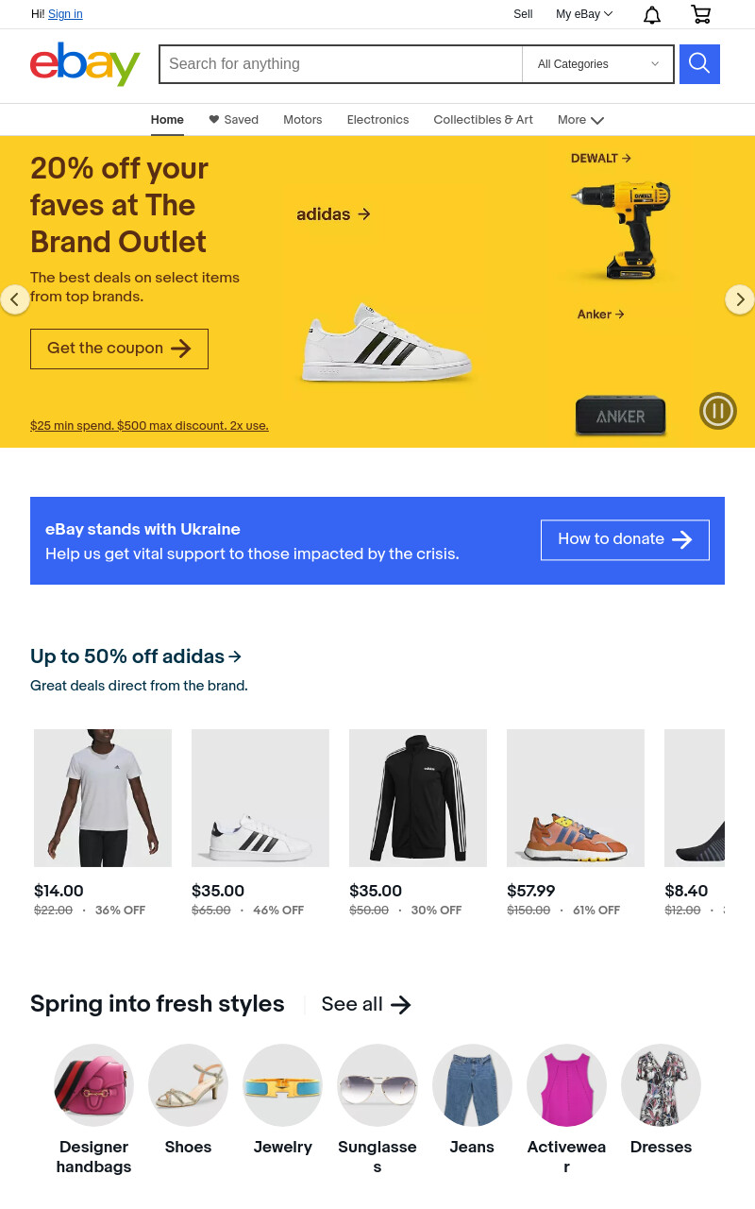Screen dimensions: 755x1209
Task: Expand the My eBay dropdown
Action: (x=584, y=14)
